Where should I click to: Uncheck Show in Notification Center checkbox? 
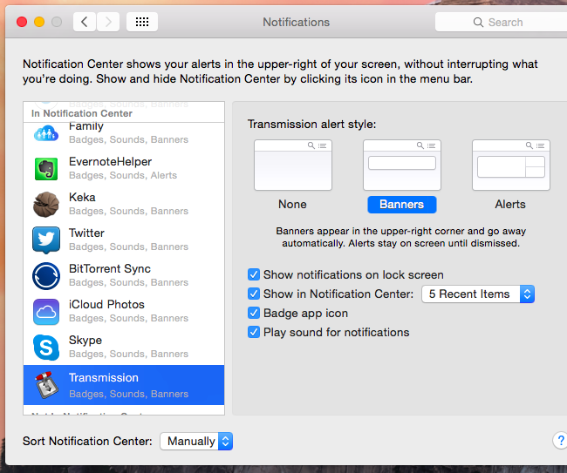(x=254, y=294)
